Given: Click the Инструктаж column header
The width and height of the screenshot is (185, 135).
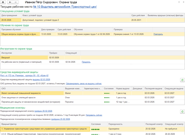Looking at the screenshot, I should pos(24,53).
